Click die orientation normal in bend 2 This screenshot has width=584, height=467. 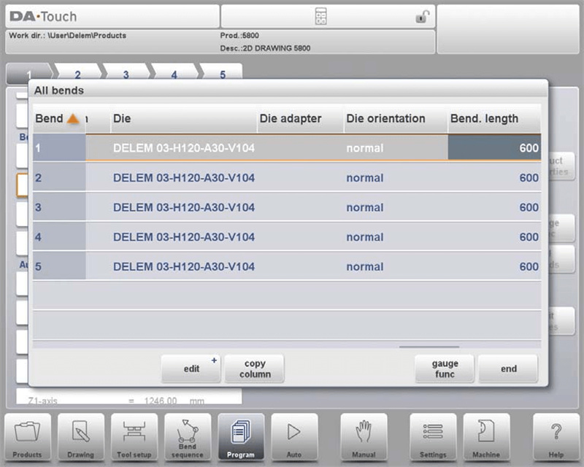click(x=364, y=178)
